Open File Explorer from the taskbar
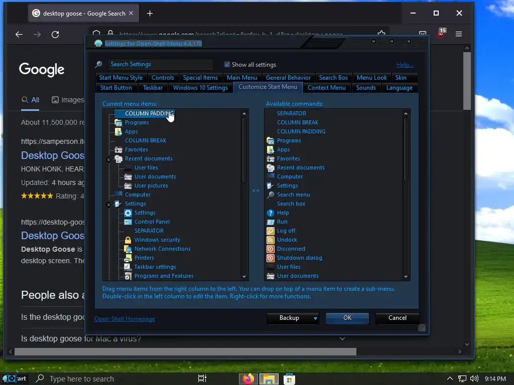Image resolution: width=514 pixels, height=385 pixels. pos(269,379)
